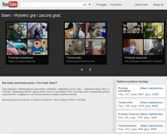Open the Przeglądaj menu link
This screenshot has width=167, height=134.
pyautogui.click(x=101, y=5)
